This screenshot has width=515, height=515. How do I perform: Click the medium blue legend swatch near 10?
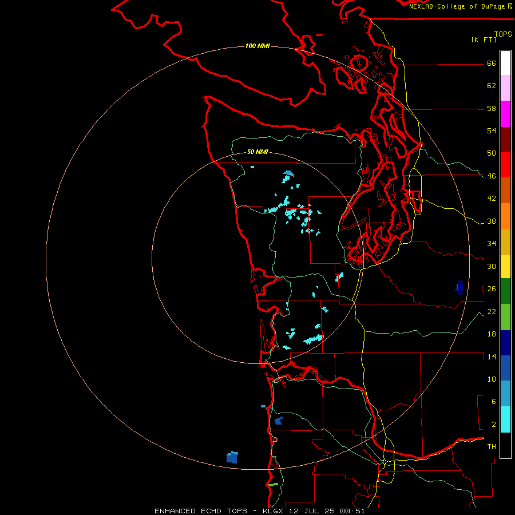(505, 368)
